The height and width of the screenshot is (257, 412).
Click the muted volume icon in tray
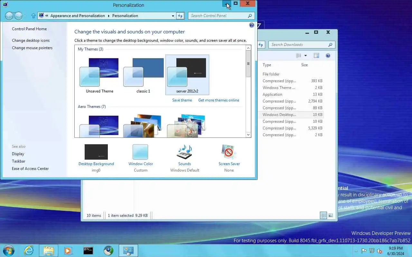380,251
